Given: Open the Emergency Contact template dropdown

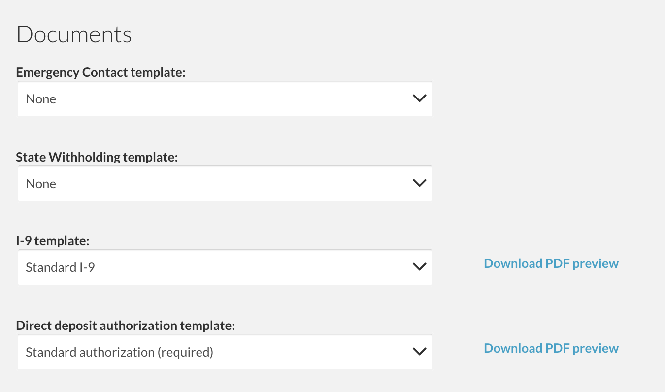Looking at the screenshot, I should coord(225,99).
